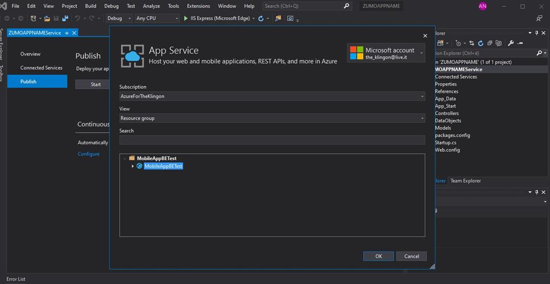Screen dimensions: 550x284
Task: Click the Live Share feedback icon
Action: point(539,18)
